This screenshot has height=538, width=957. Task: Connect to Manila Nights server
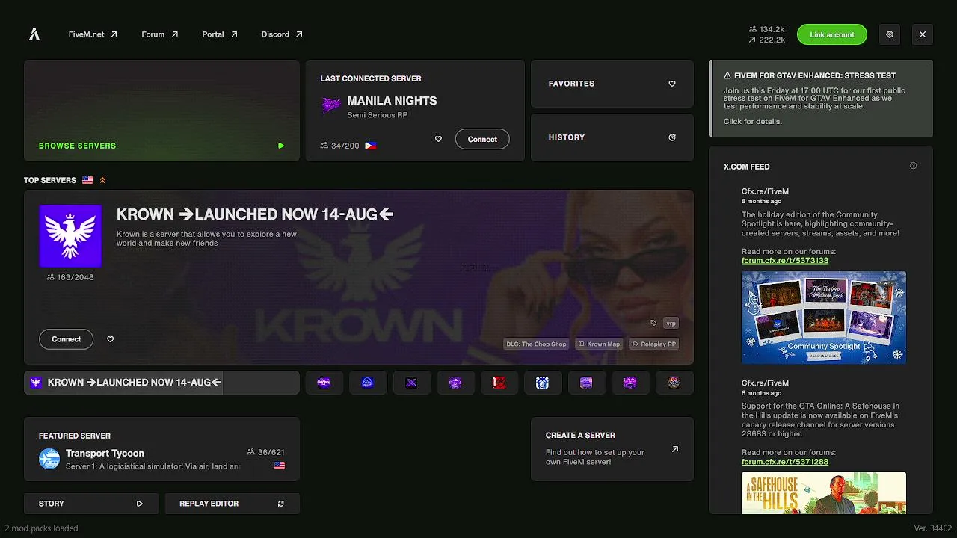point(482,139)
